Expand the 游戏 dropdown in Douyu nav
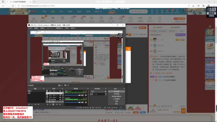Viewport: 217px width, 122px height. tap(79, 11)
